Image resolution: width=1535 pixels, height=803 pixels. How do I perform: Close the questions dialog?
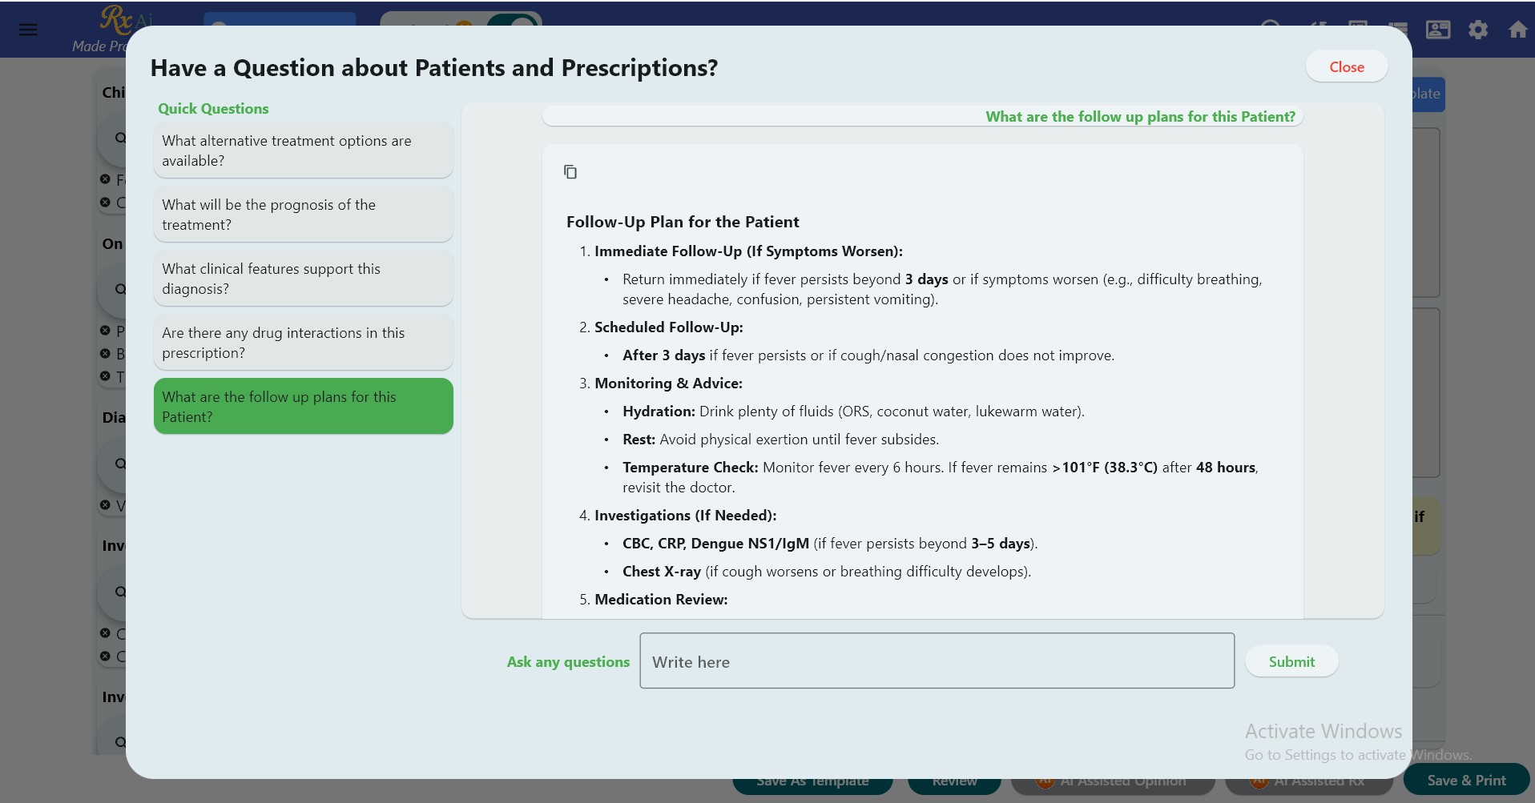pyautogui.click(x=1346, y=67)
